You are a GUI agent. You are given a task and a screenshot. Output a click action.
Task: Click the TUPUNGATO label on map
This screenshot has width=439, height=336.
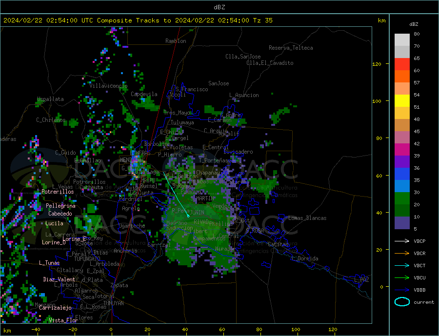[x=87, y=259]
